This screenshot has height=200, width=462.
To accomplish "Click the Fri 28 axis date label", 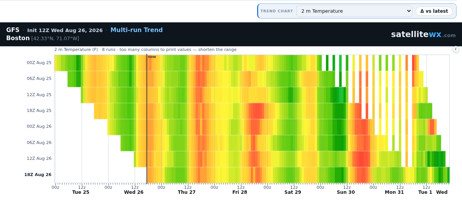I will pyautogui.click(x=240, y=192).
